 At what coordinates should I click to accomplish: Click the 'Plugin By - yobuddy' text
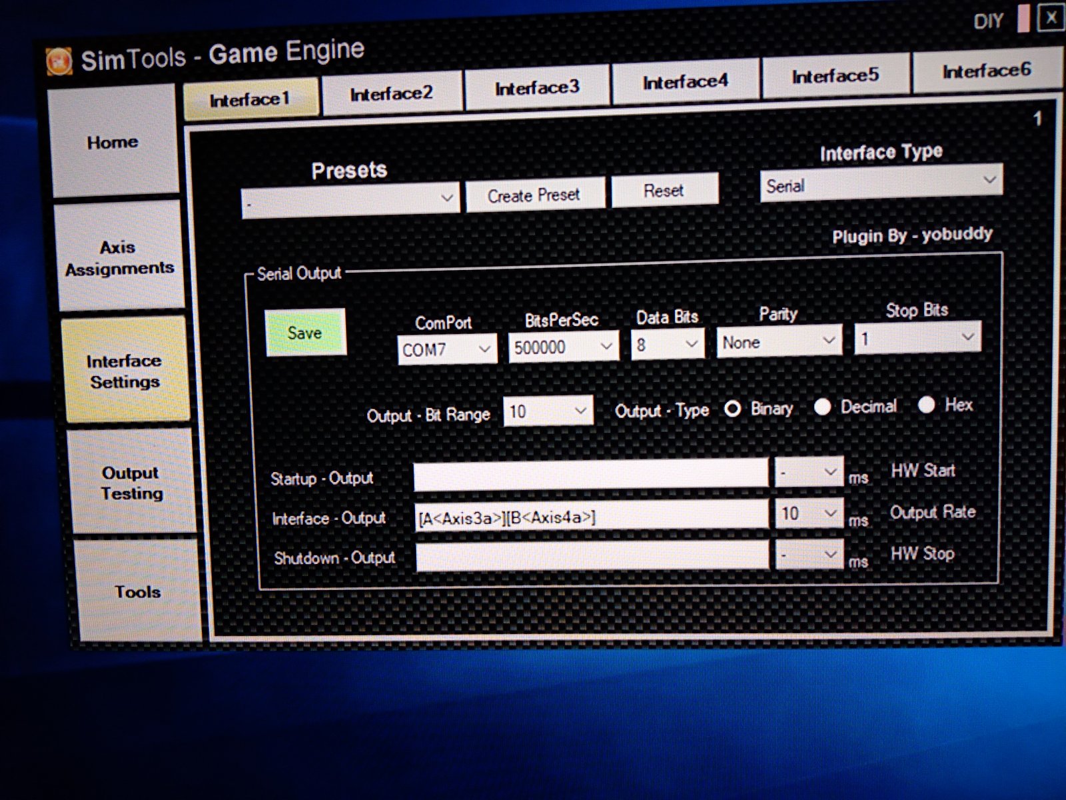tap(912, 235)
